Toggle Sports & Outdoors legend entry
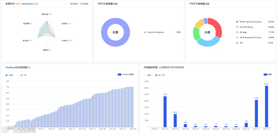The width and height of the screenshot is (277, 135). 154,32
